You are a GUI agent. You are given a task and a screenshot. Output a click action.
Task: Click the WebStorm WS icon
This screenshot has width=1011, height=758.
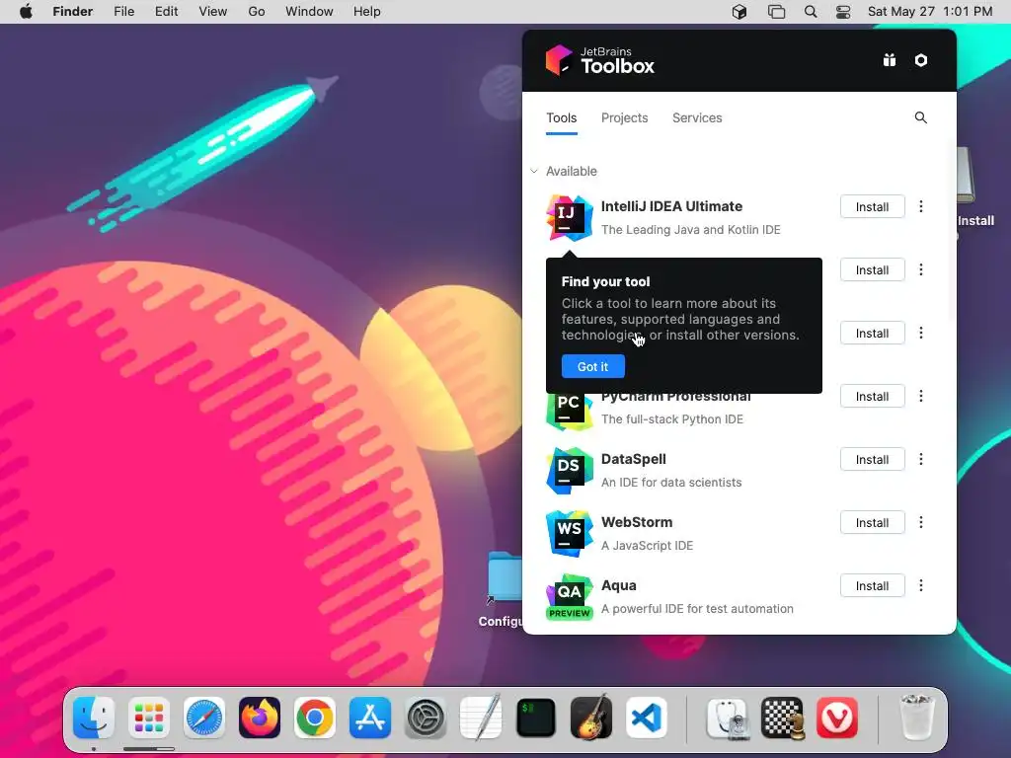[569, 534]
